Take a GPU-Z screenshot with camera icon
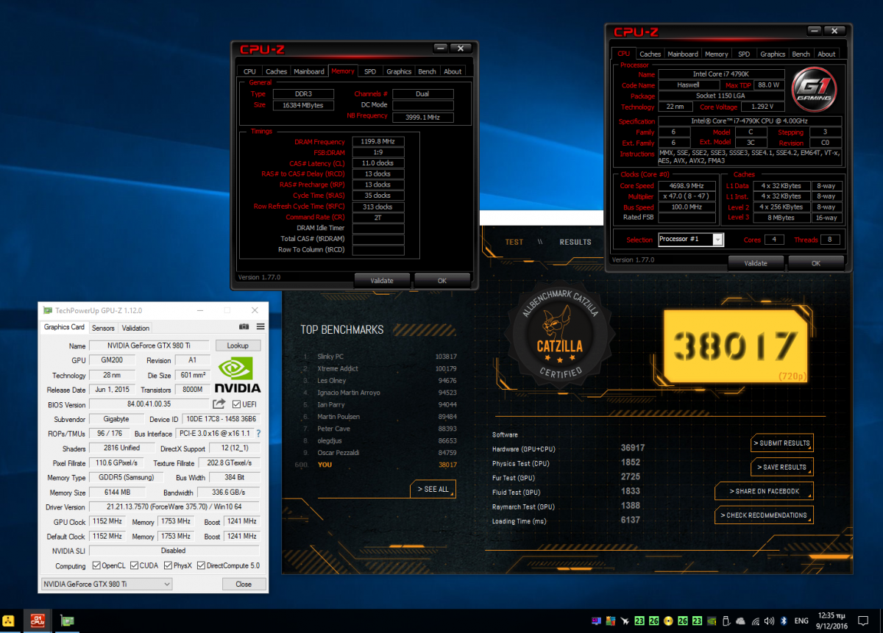The width and height of the screenshot is (883, 633). pos(244,326)
